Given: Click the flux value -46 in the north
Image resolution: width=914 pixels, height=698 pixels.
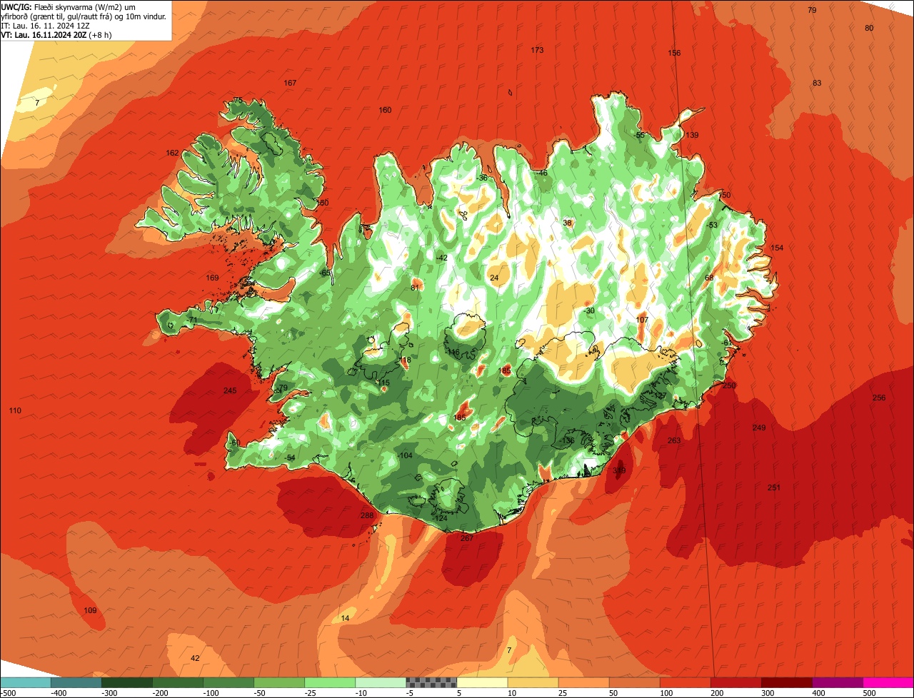Looking at the screenshot, I should [542, 173].
